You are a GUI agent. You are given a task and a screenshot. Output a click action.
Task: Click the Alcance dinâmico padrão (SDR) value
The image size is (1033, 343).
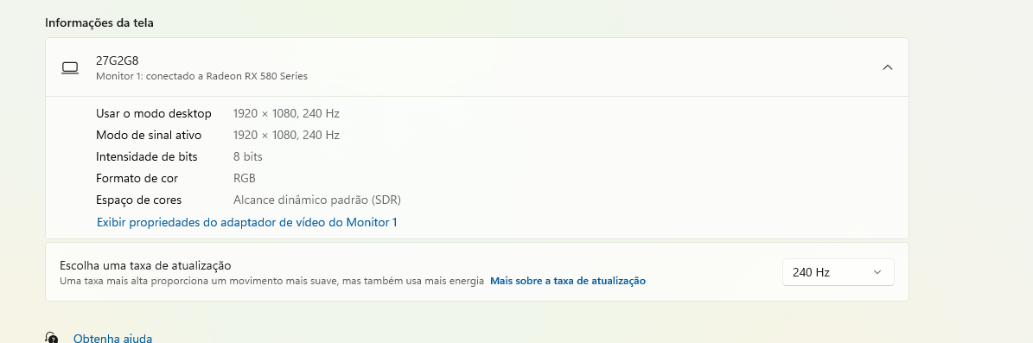pyautogui.click(x=317, y=200)
